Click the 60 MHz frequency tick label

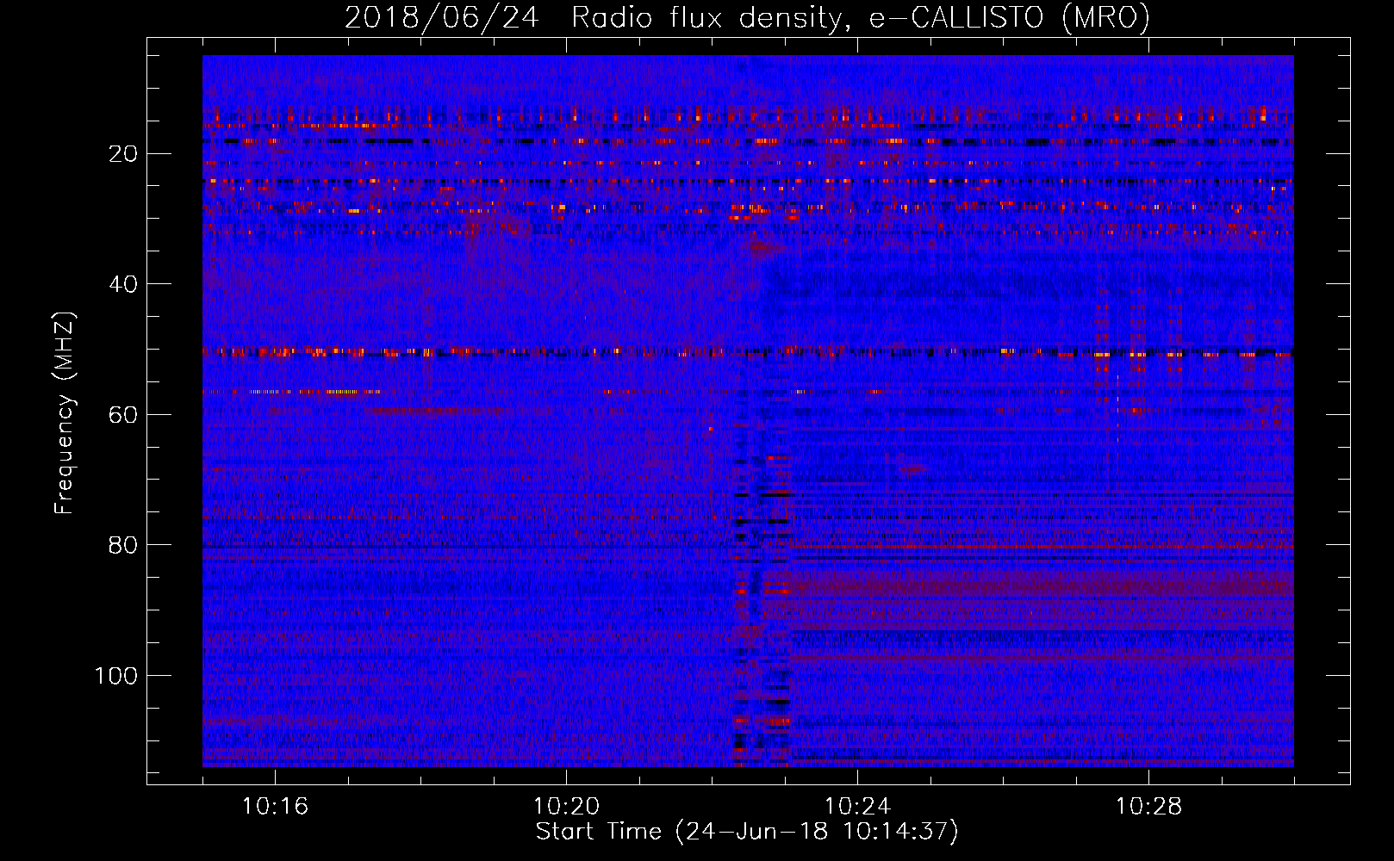[x=124, y=415]
